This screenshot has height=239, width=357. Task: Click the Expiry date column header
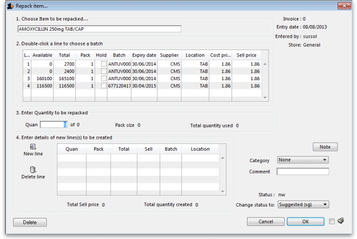click(x=144, y=55)
